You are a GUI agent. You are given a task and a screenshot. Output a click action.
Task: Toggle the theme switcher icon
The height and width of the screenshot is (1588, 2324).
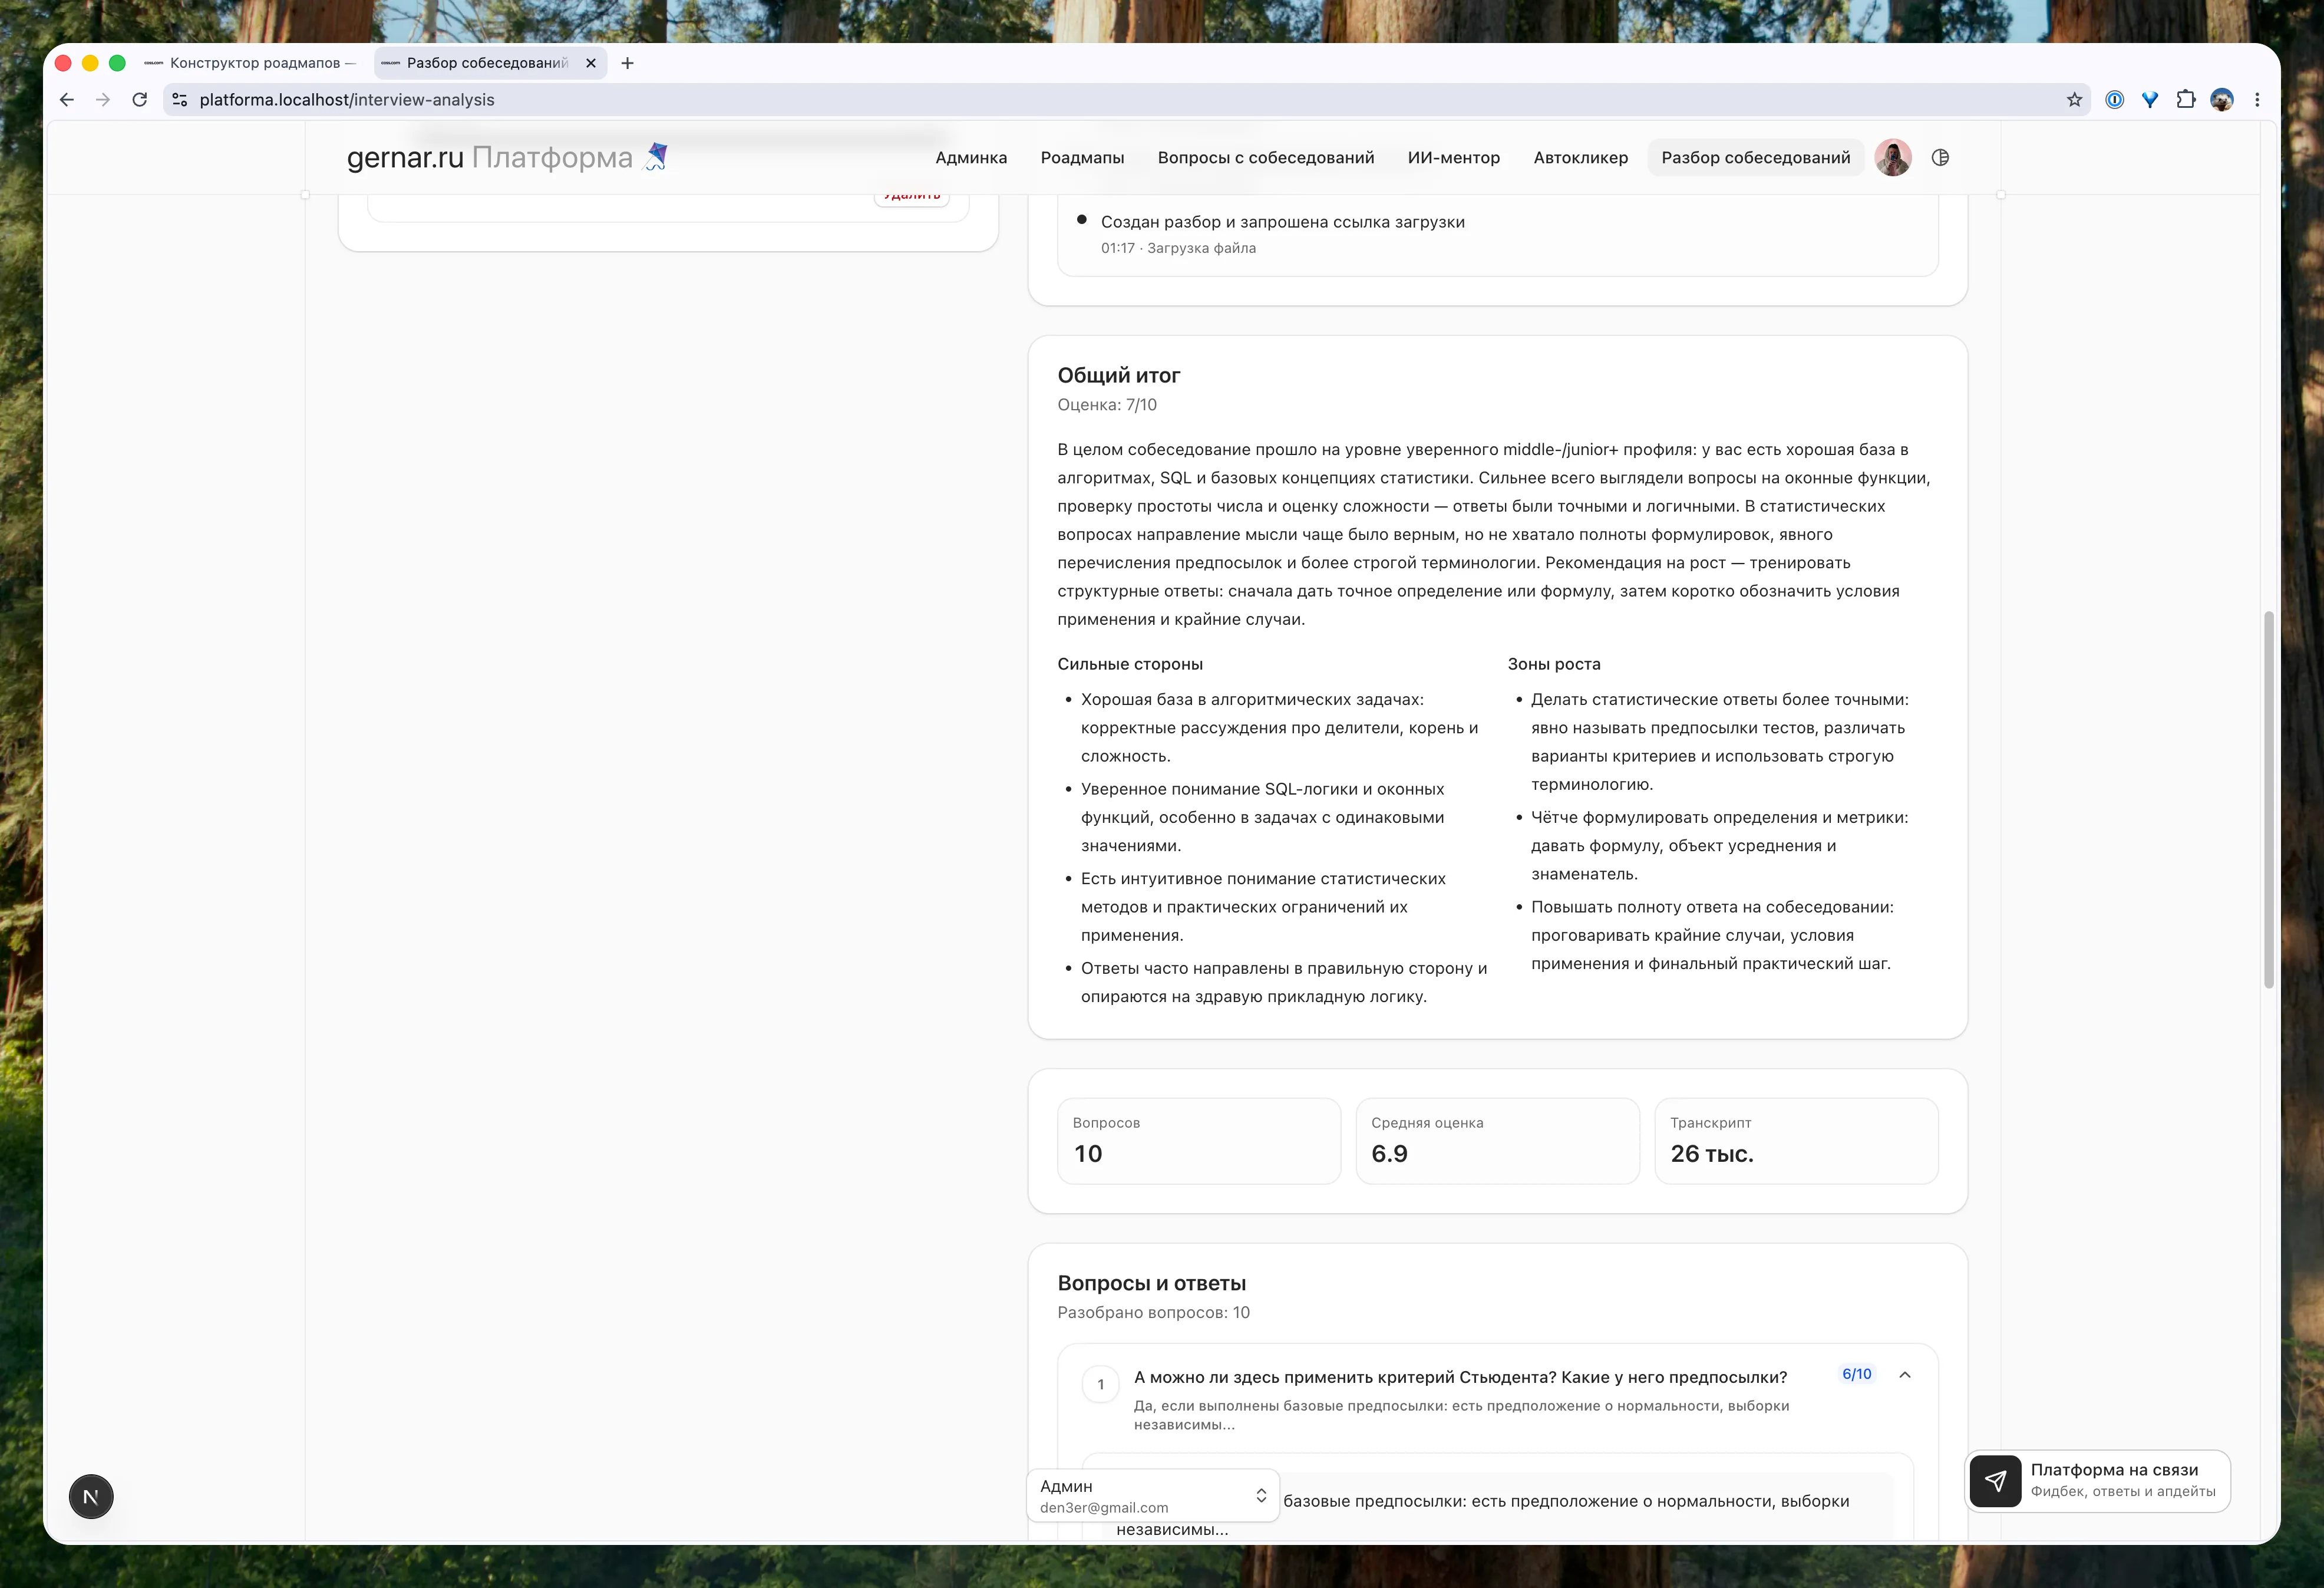point(1940,157)
